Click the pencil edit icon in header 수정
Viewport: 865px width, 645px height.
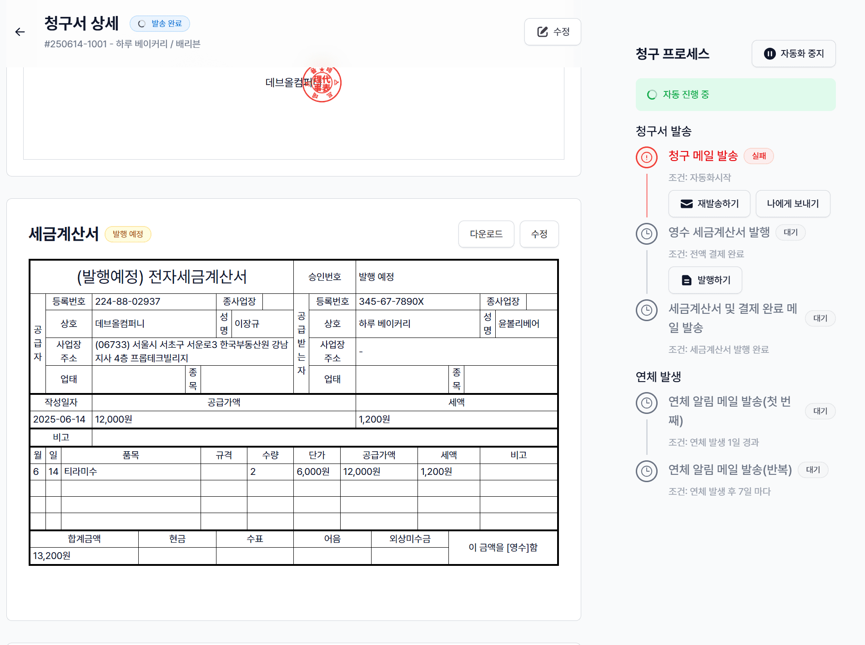[x=542, y=32]
